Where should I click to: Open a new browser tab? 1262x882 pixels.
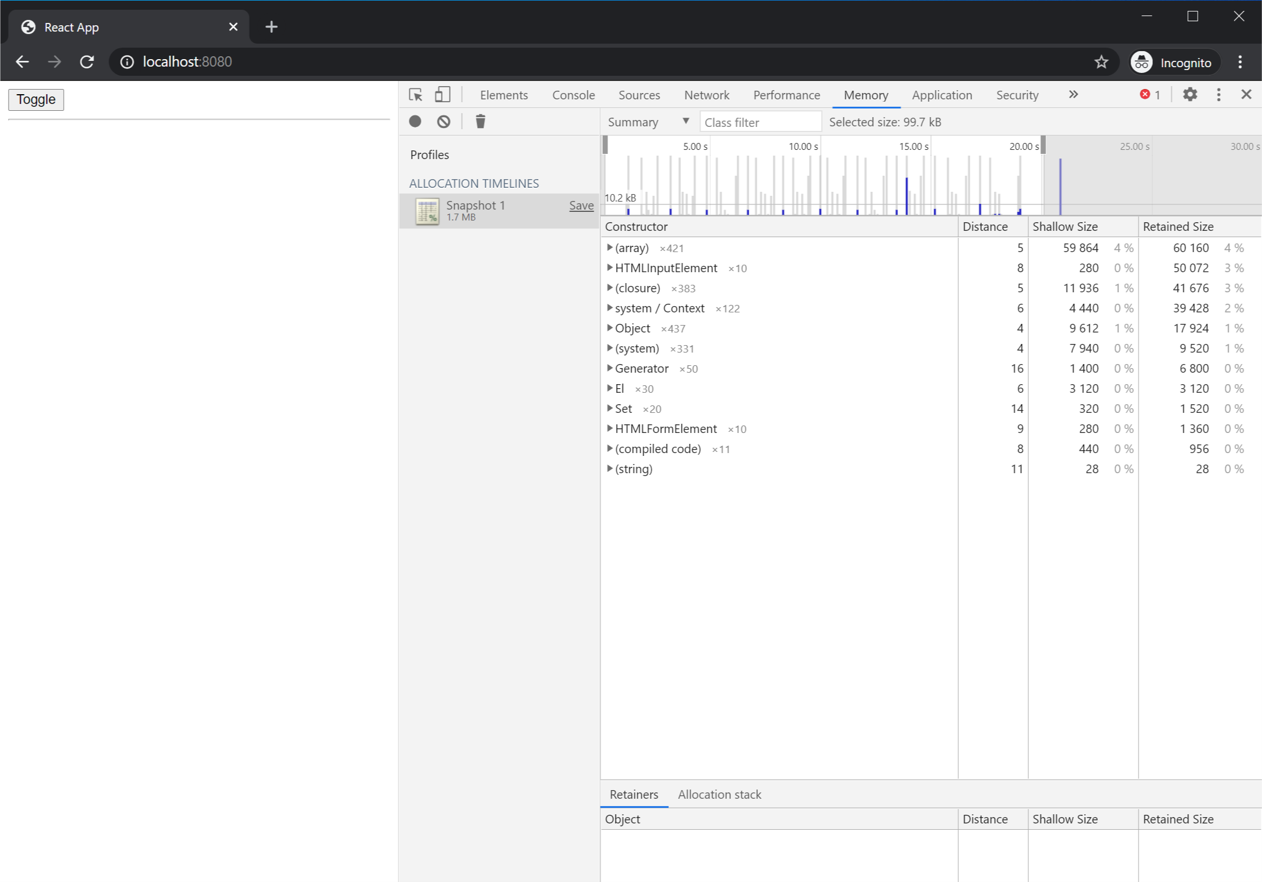point(272,27)
